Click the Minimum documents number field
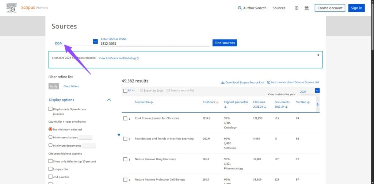 pos(89,145)
